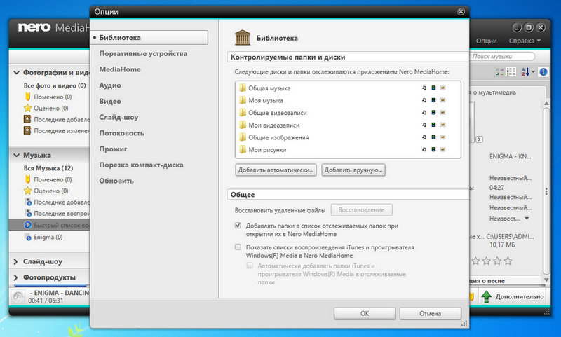Open Портативные устройства options category

coord(143,54)
